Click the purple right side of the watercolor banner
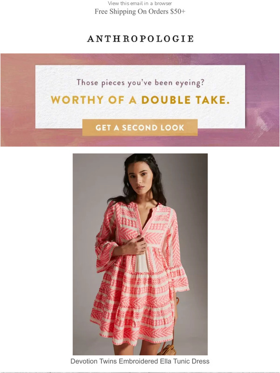The height and width of the screenshot is (373, 280). coord(262,100)
